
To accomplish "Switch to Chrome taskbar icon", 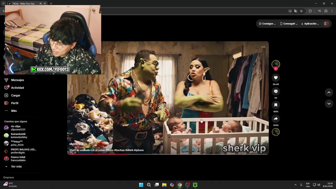I will click(180, 185).
